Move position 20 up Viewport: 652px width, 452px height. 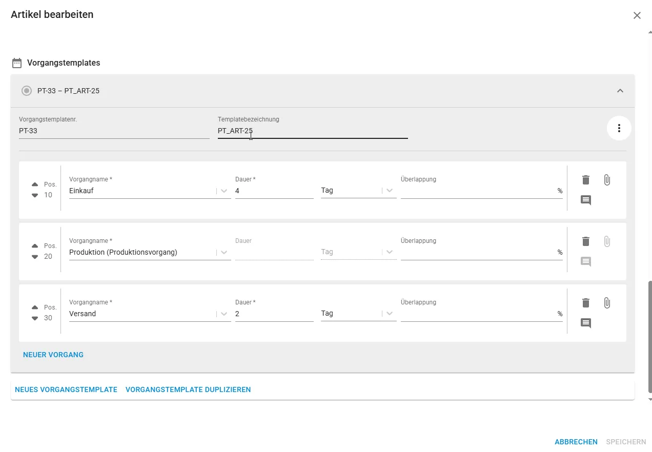35,246
